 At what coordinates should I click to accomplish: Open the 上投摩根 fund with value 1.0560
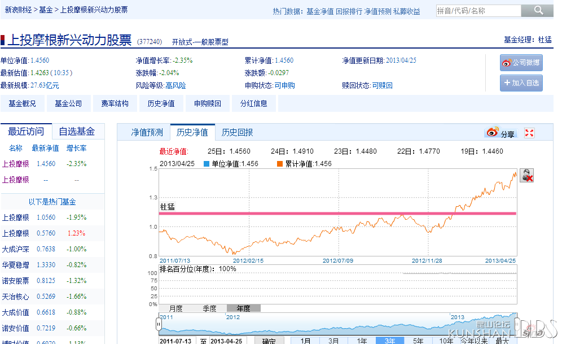[15, 217]
